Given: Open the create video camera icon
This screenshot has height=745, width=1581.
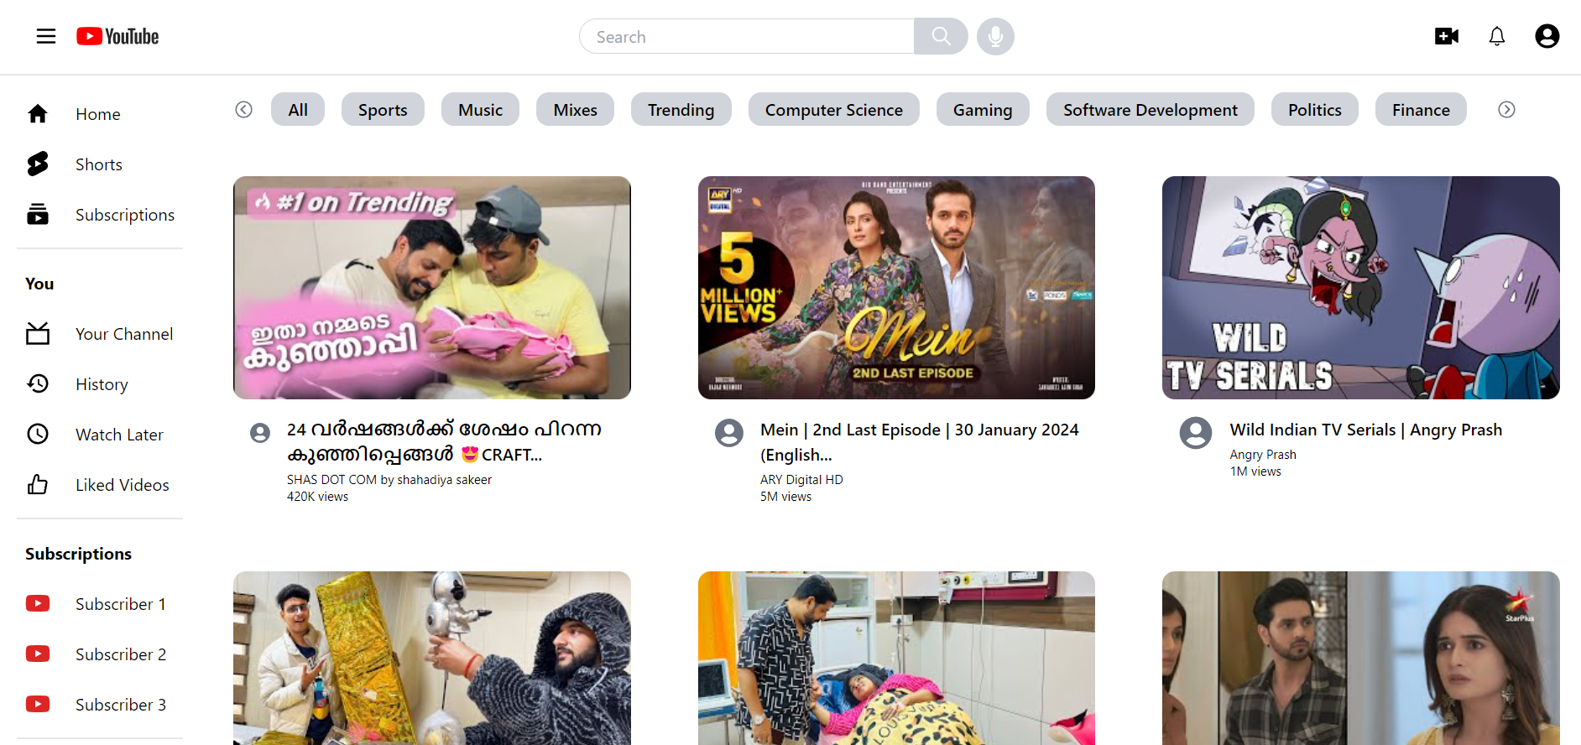Looking at the screenshot, I should point(1446,36).
